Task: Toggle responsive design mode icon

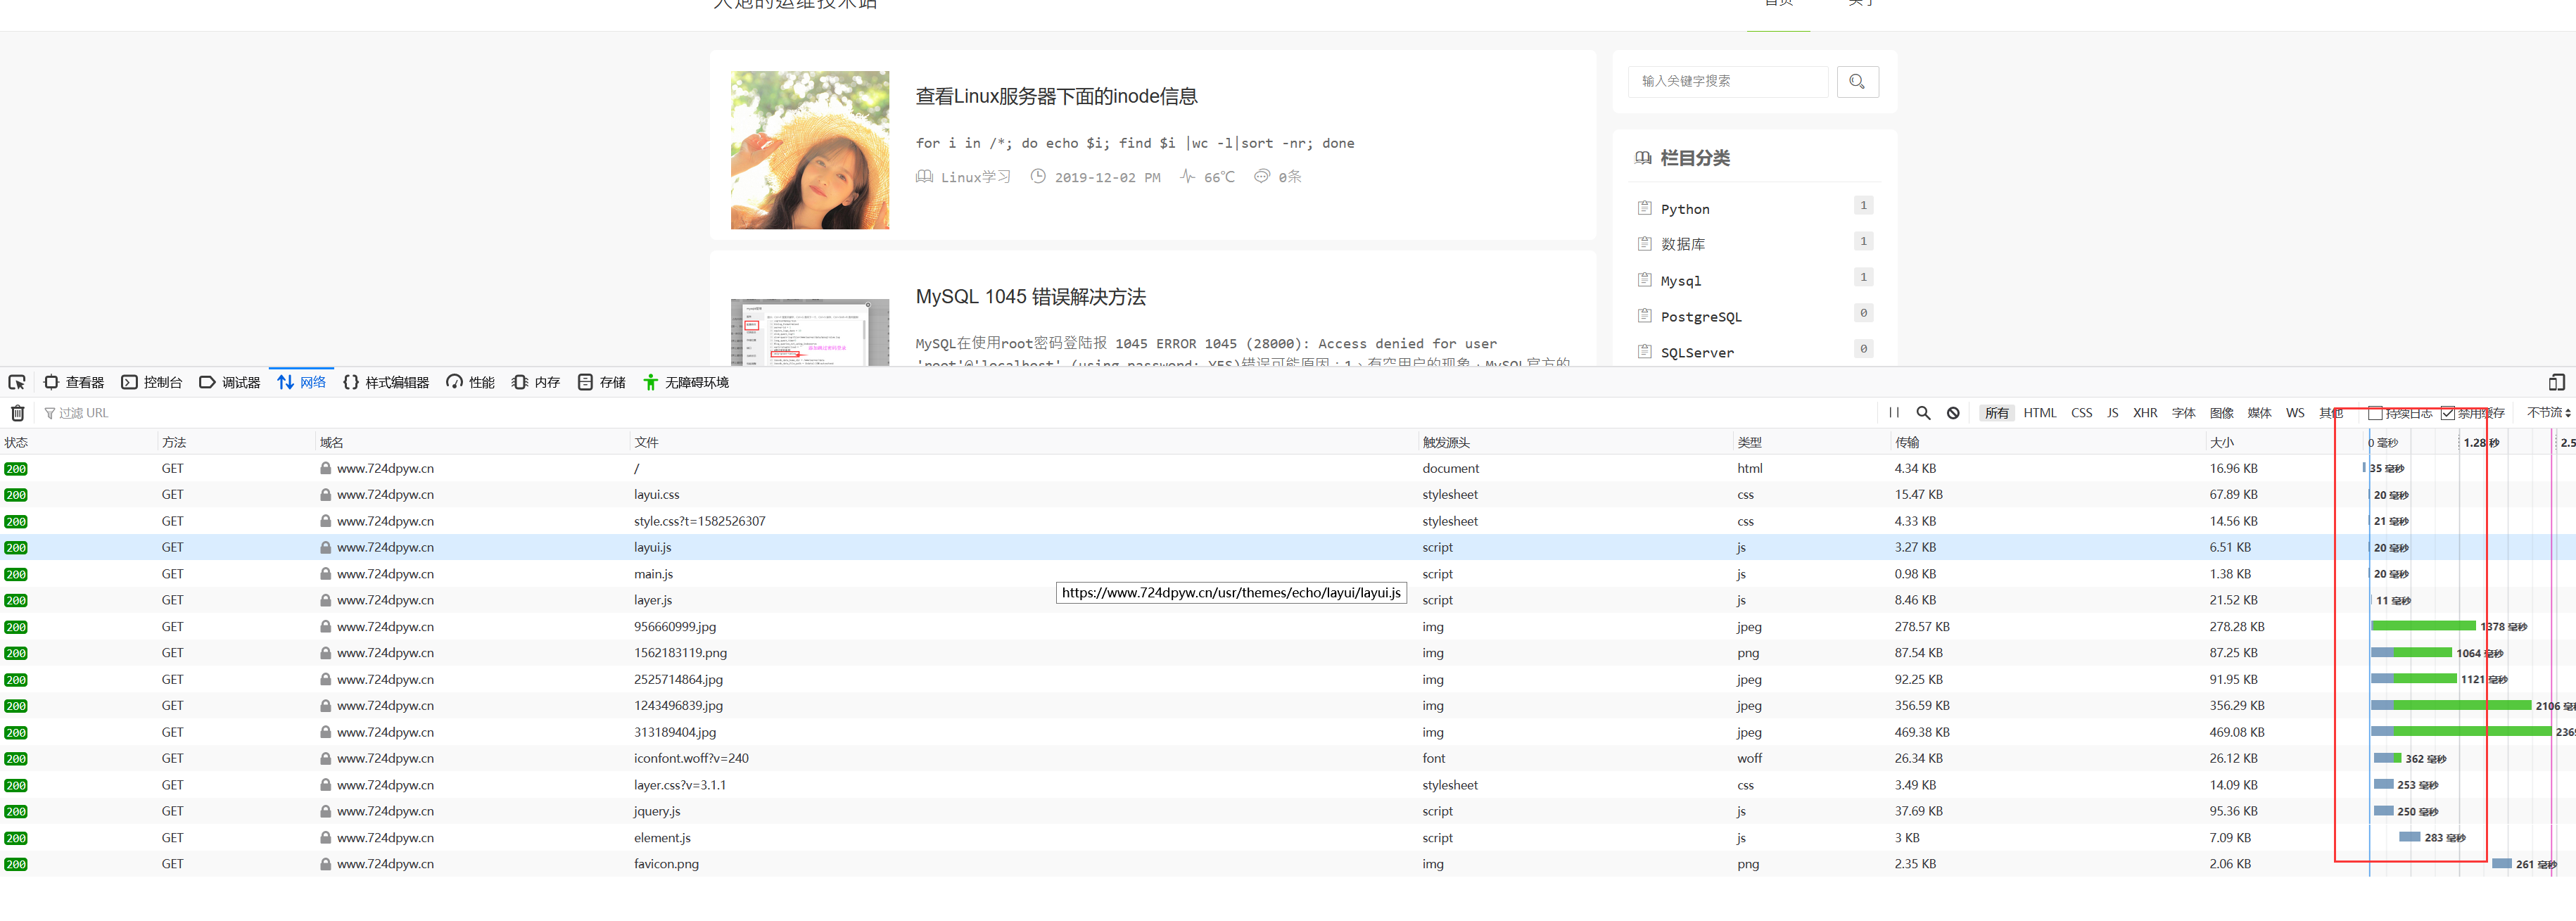Action: [2556, 383]
